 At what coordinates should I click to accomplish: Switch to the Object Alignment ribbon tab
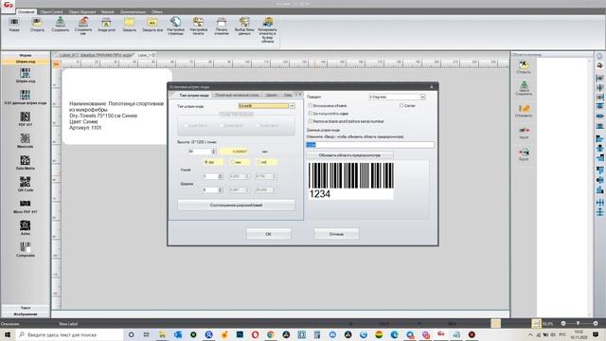tap(82, 12)
